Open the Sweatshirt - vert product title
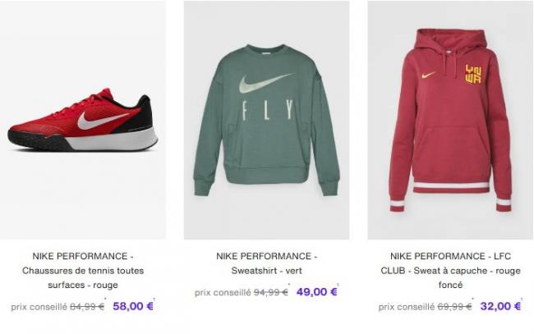Screen dimensions: 534x334 [266, 263]
